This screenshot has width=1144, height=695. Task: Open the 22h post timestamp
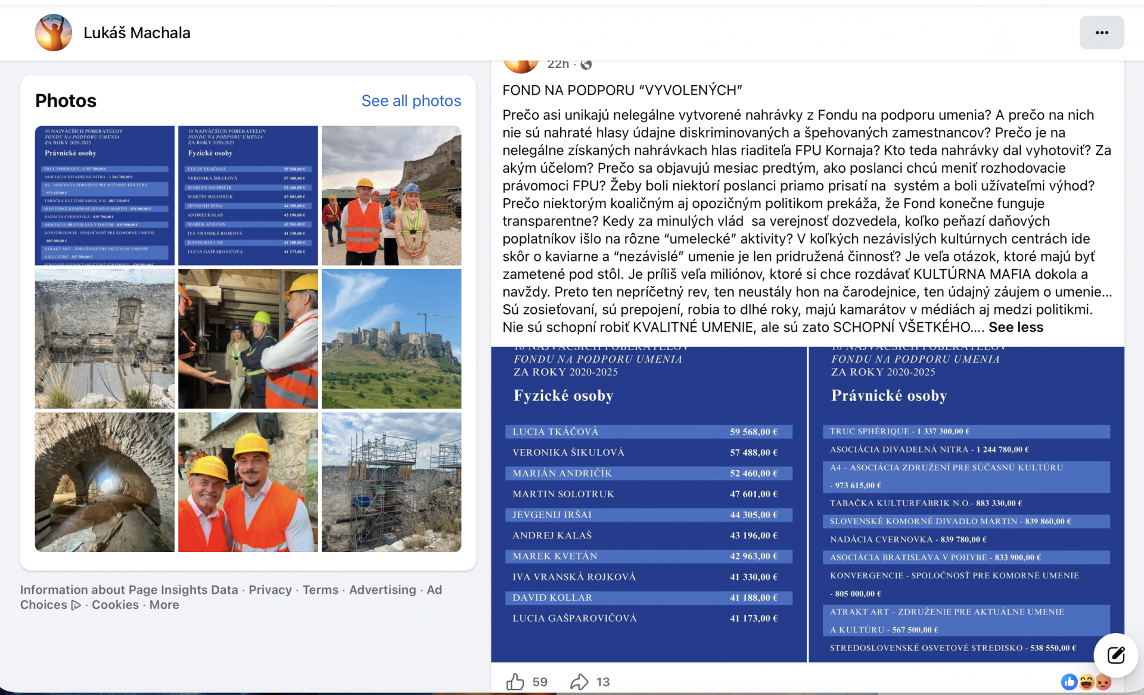558,64
